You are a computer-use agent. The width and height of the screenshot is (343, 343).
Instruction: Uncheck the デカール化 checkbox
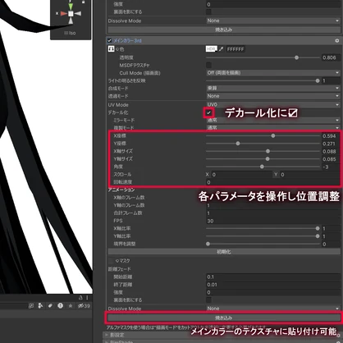pos(208,112)
